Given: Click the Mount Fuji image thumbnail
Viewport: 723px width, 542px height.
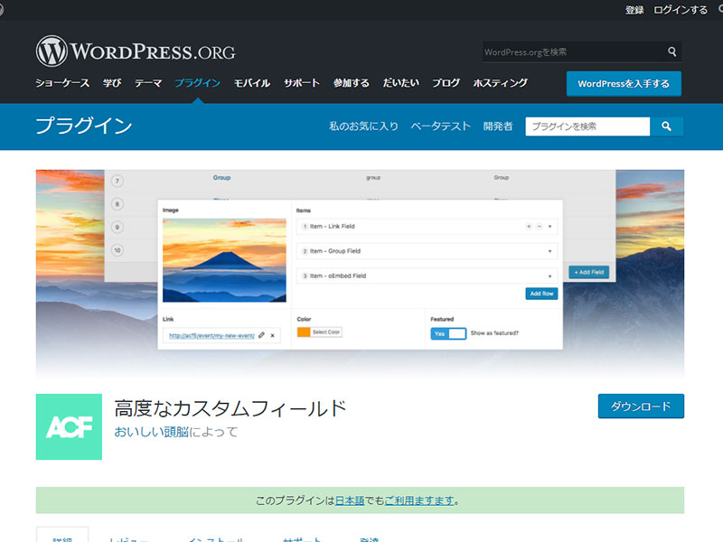Looking at the screenshot, I should [x=224, y=259].
